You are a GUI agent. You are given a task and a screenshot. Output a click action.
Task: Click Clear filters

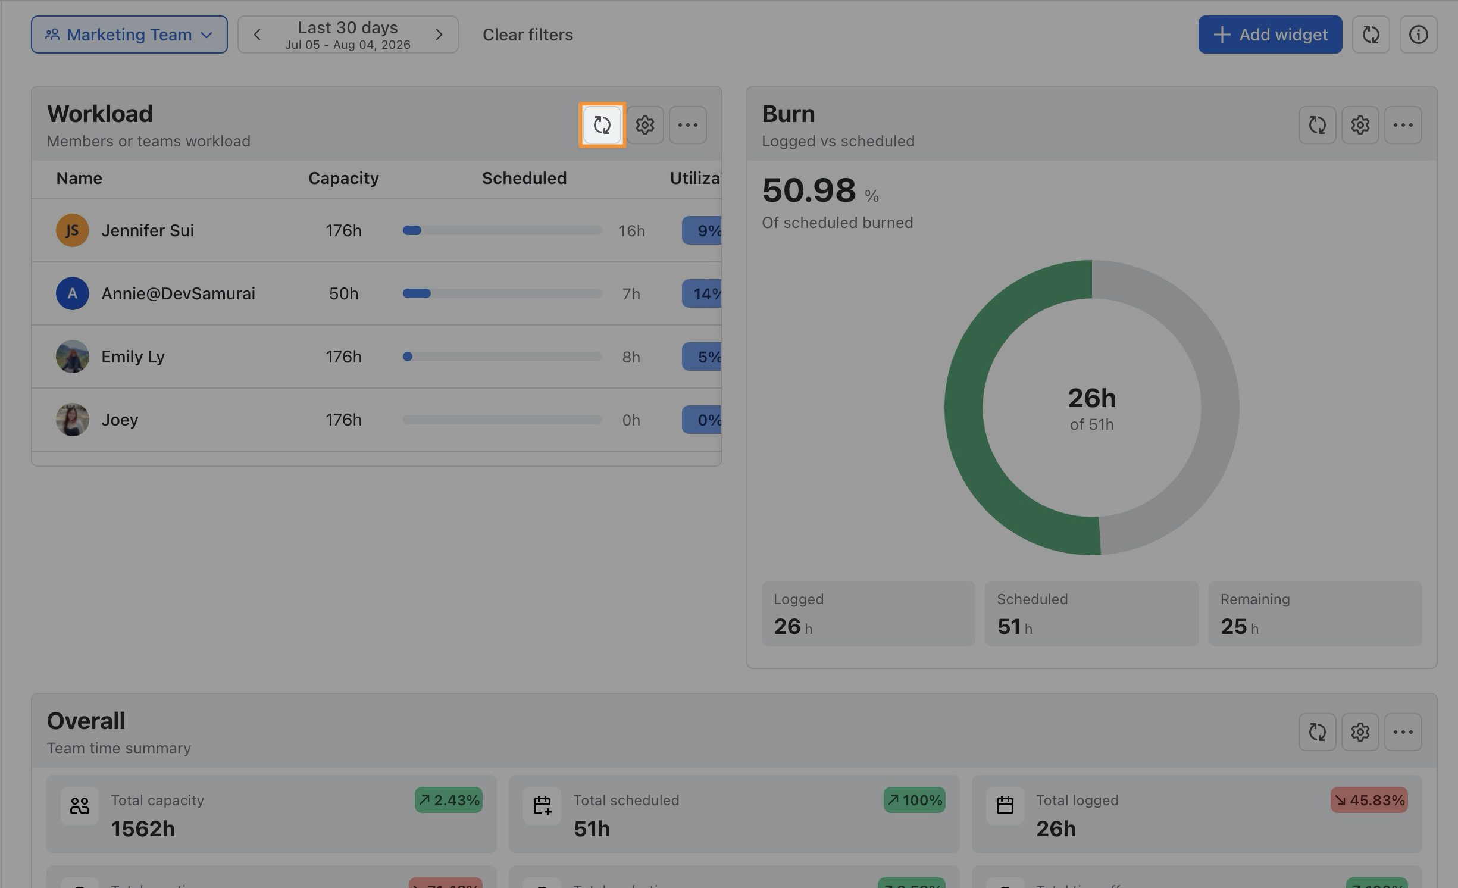pos(527,35)
